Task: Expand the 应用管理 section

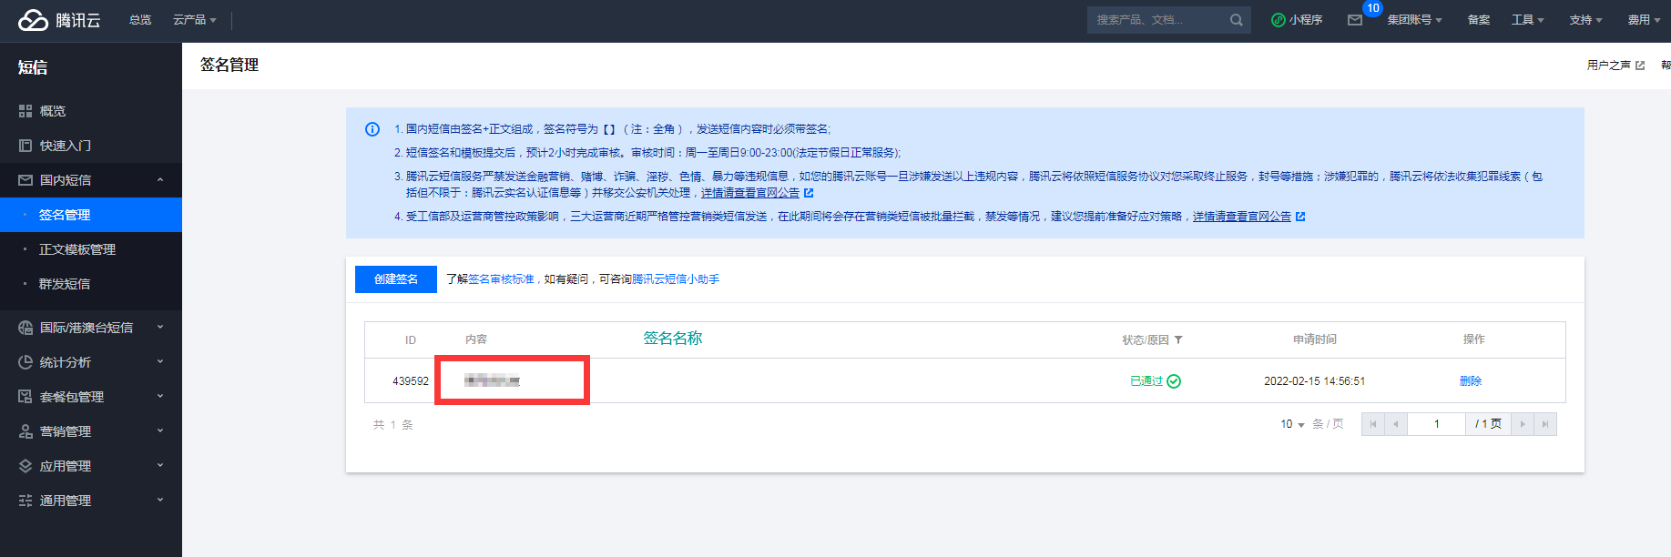Action: 160,466
